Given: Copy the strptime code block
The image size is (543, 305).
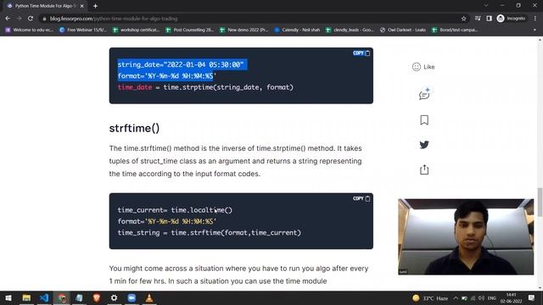Looking at the screenshot, I should tap(361, 53).
